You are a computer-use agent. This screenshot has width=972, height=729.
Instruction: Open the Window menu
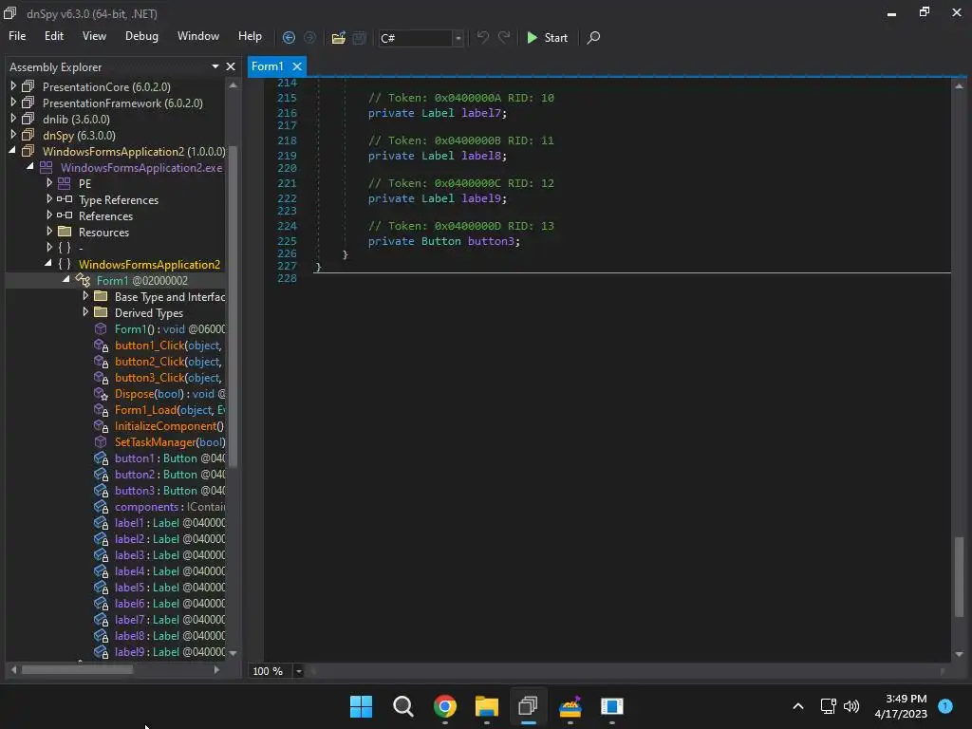click(197, 36)
